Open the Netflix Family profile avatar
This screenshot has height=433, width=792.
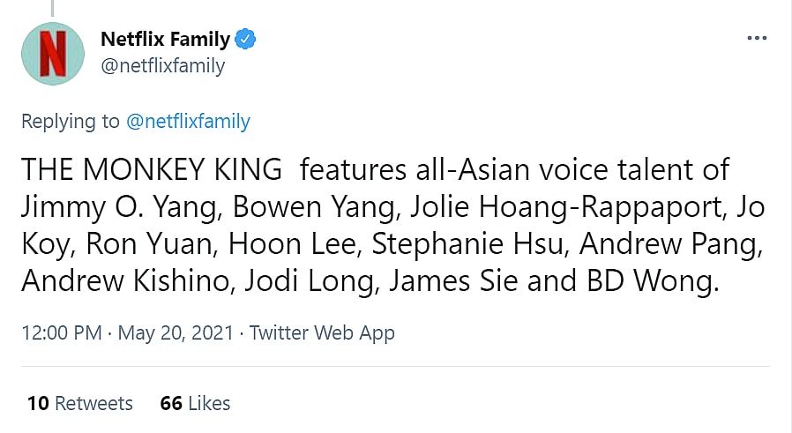click(x=53, y=53)
